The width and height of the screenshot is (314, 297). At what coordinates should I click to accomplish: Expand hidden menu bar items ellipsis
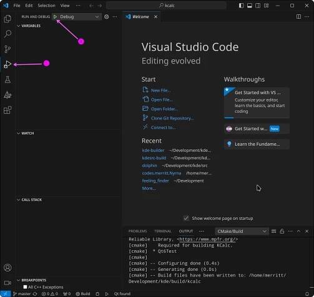pos(78,6)
